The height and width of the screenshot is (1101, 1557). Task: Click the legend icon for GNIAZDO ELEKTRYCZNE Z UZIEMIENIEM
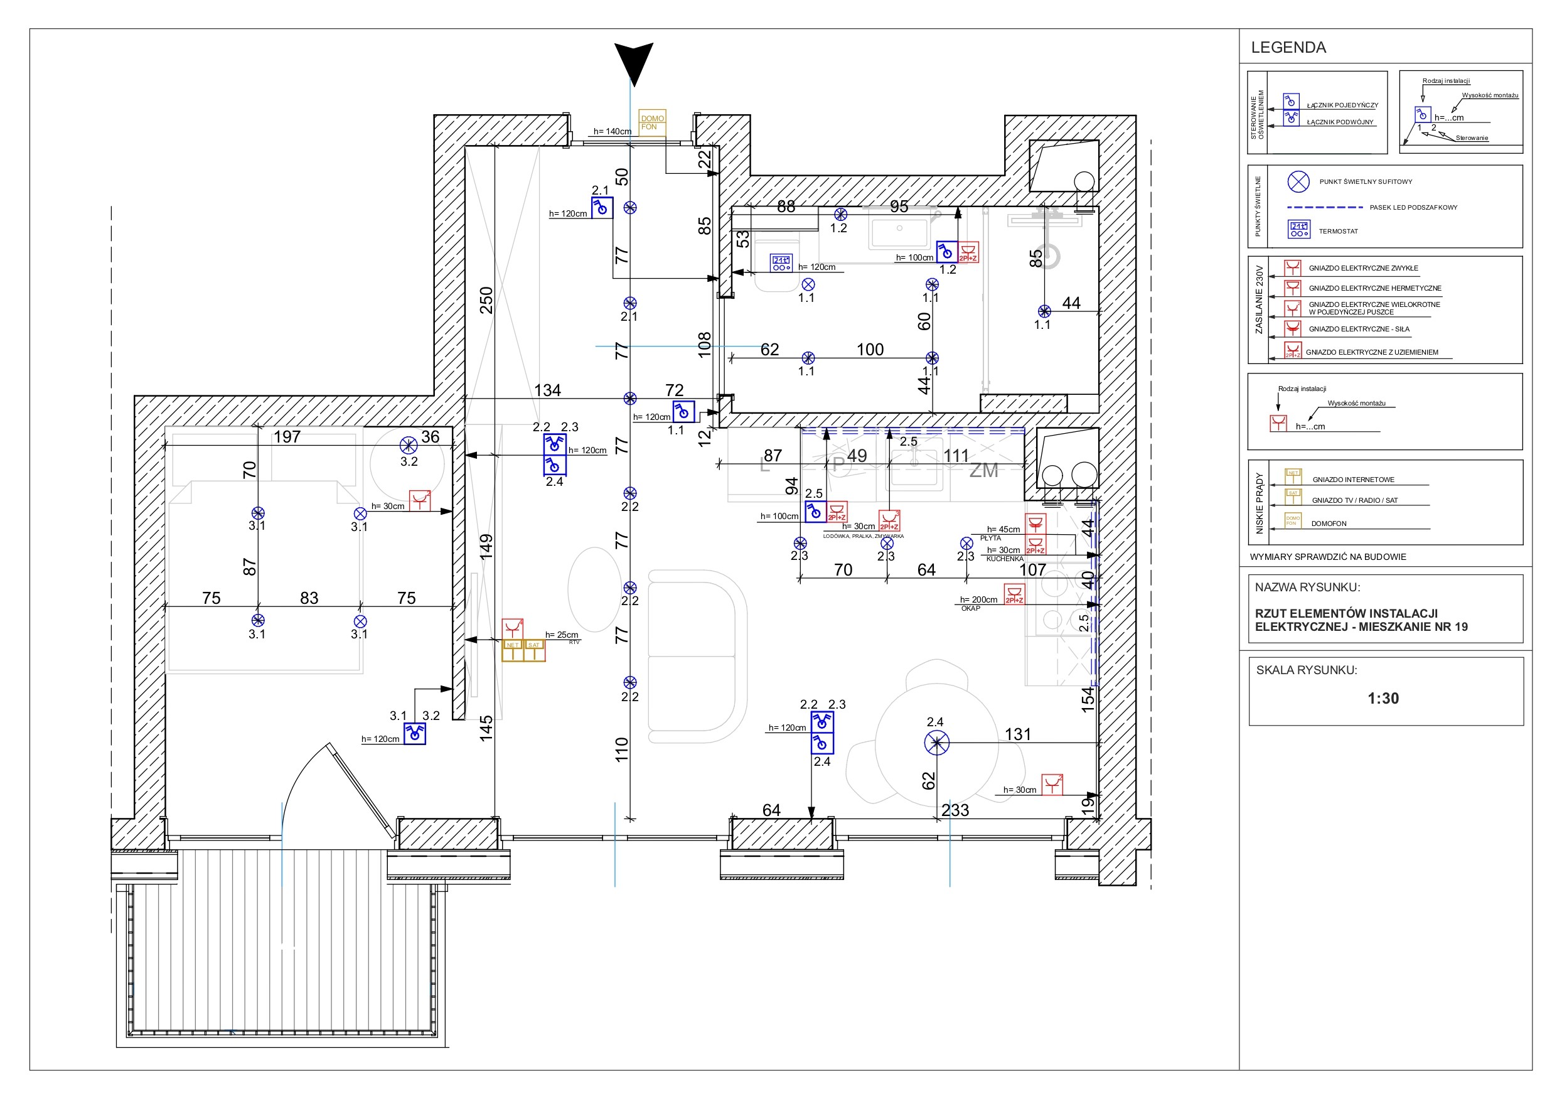pyautogui.click(x=1293, y=351)
